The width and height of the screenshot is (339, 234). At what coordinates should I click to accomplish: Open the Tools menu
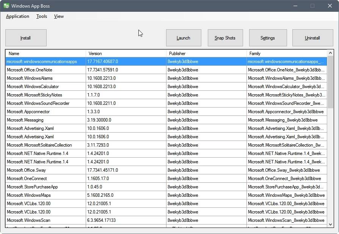click(42, 16)
